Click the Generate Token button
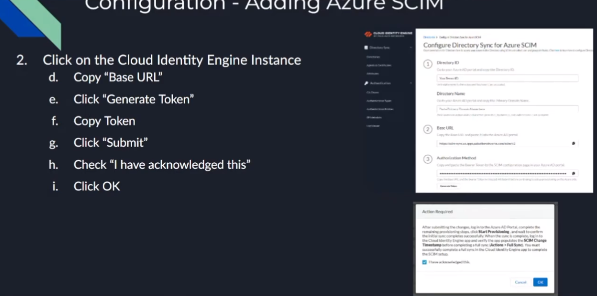 tap(448, 187)
